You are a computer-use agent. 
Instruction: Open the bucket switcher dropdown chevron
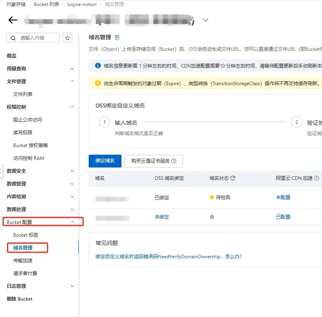[x=205, y=20]
